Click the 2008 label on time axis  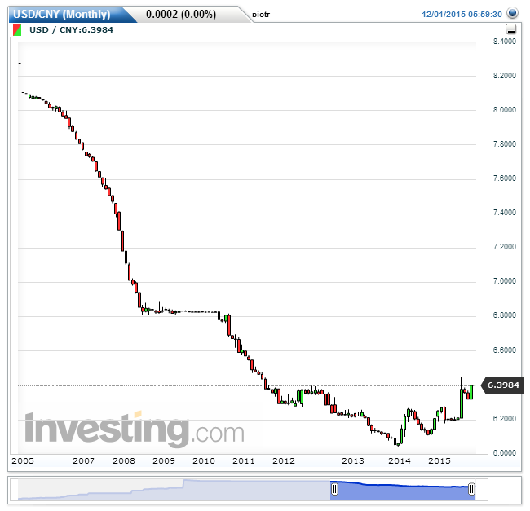tap(124, 460)
